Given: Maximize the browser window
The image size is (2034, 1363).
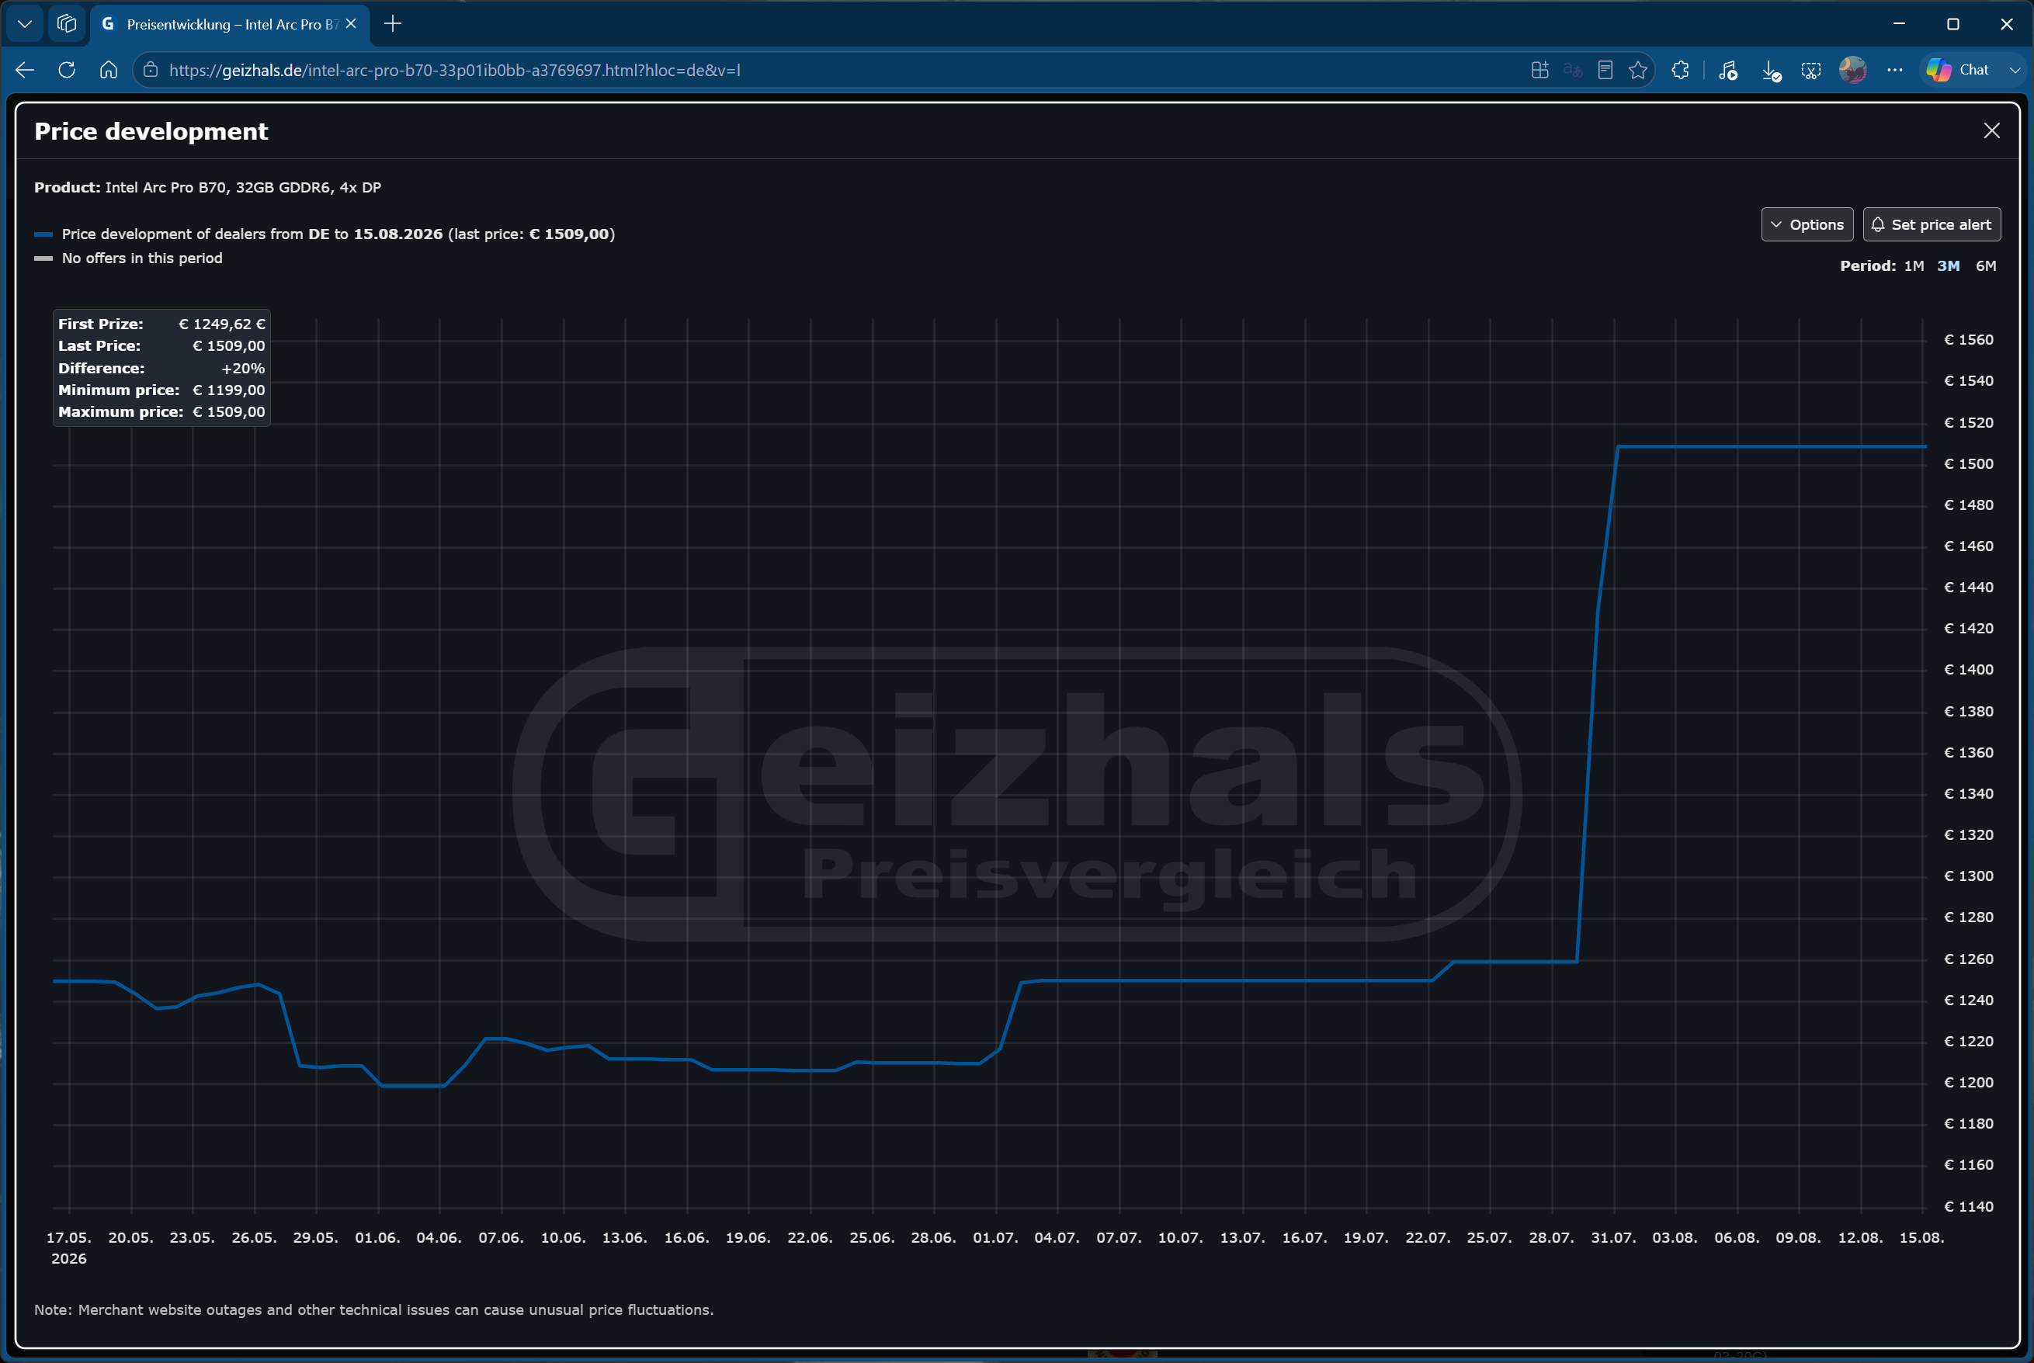Looking at the screenshot, I should tap(1952, 24).
